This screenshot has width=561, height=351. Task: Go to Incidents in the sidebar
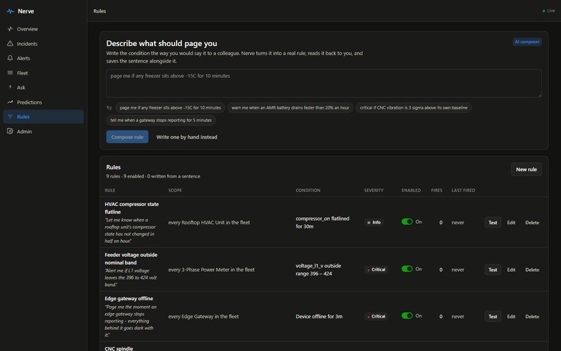coord(43,44)
